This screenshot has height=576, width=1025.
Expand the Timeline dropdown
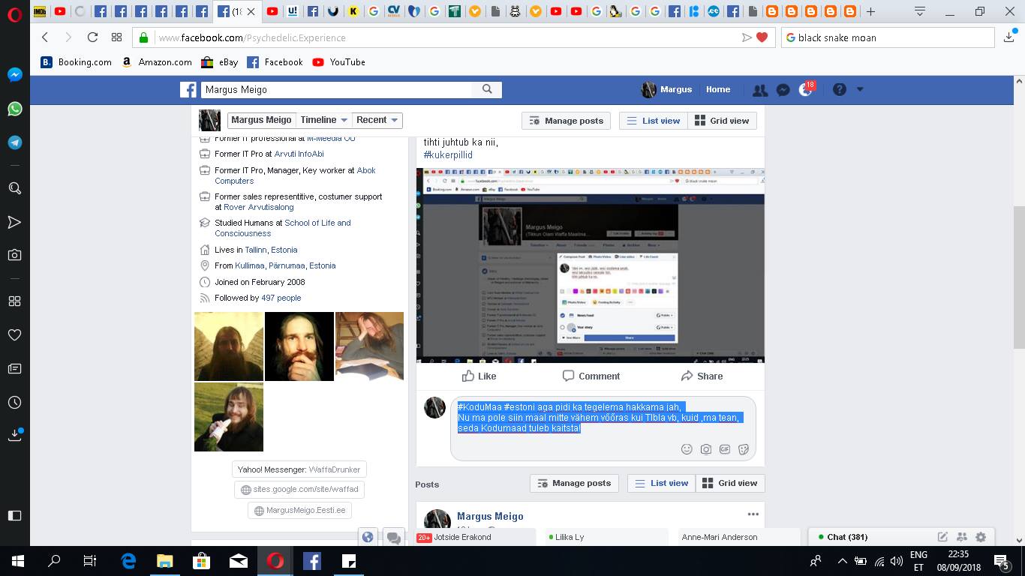323,120
